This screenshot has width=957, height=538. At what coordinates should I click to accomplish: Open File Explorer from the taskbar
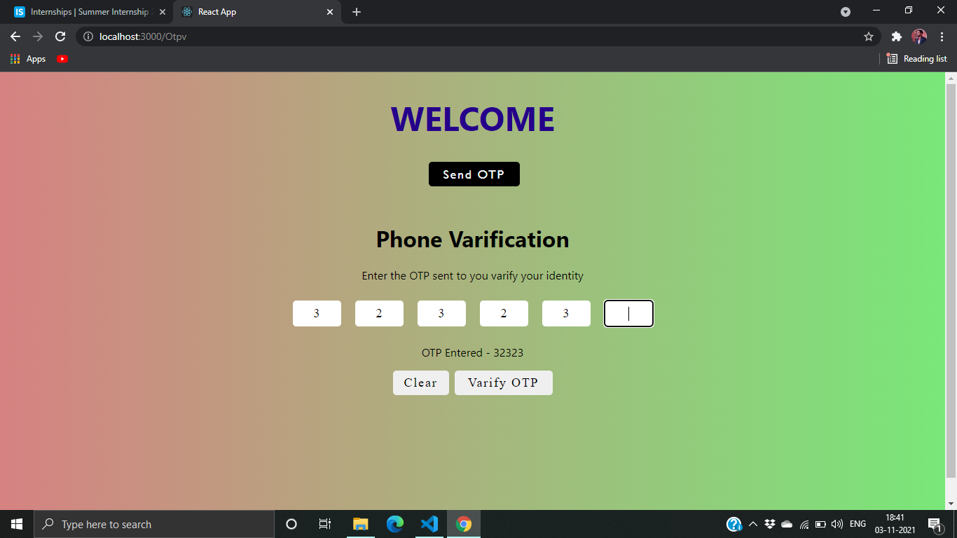pos(360,523)
